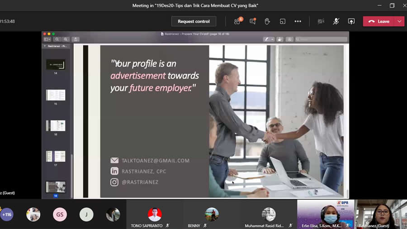Click the +116 more participants bubble
The image size is (407, 229).
(x=7, y=215)
